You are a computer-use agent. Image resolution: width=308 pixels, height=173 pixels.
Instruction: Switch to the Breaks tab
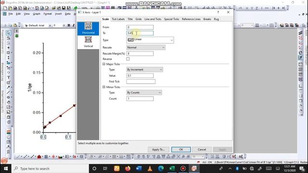[207, 19]
